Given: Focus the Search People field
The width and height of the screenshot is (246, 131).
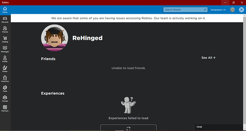Looking at the screenshot, I should click(x=185, y=10).
